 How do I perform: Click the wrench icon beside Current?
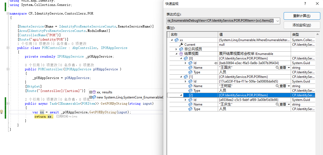tap(181, 45)
